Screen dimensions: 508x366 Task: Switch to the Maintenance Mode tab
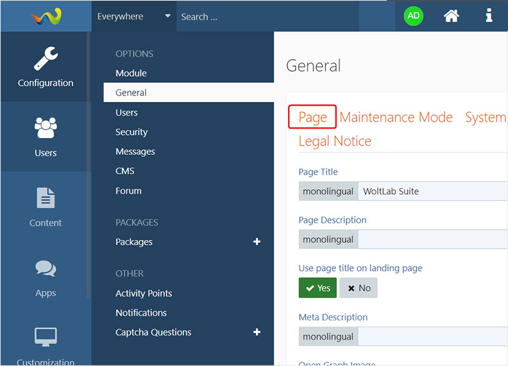(396, 117)
